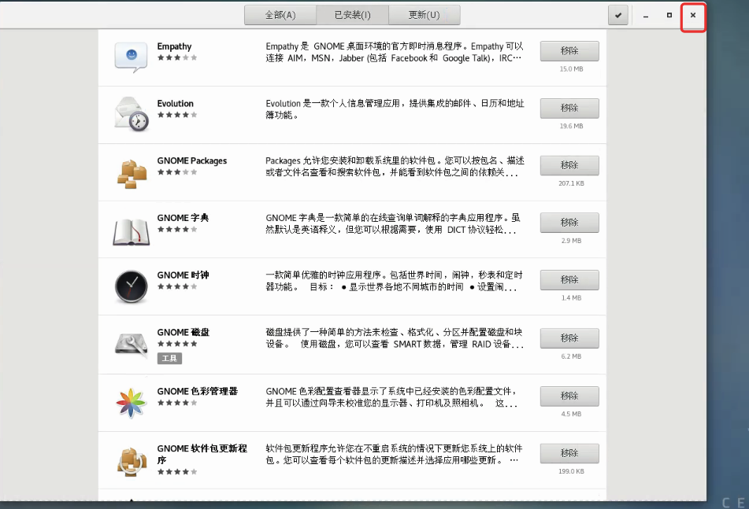Viewport: 749px width, 509px height.
Task: Click the GNOME Packages boxes icon
Action: [131, 170]
